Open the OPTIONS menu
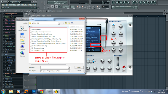Screen dimensions: 168x94 [24, 5]
